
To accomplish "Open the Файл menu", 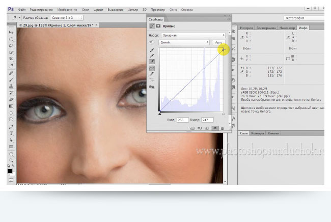I will 22,10.
